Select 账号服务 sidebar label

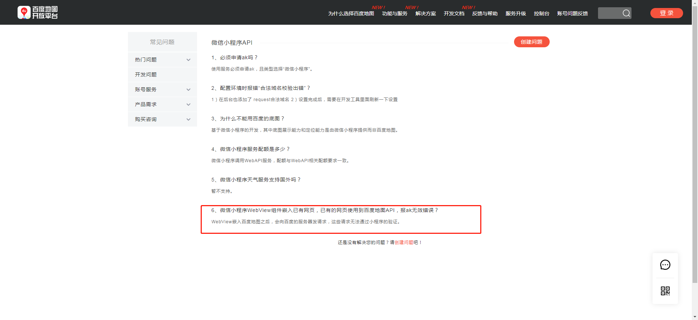click(146, 89)
